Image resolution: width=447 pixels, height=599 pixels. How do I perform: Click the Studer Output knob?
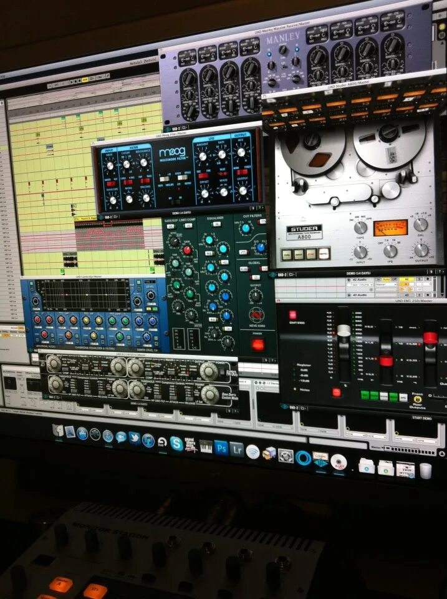tap(421, 250)
